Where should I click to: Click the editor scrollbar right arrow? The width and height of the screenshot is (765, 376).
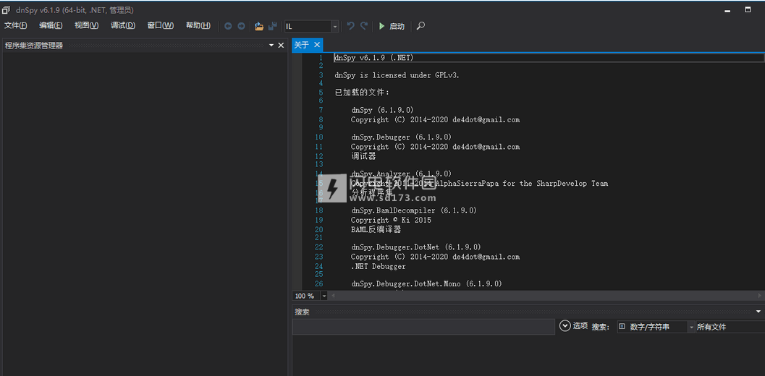[x=760, y=296]
